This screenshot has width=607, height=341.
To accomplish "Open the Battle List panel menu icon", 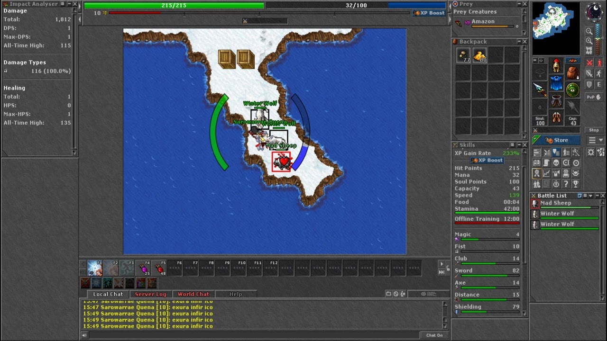I will tap(585, 196).
